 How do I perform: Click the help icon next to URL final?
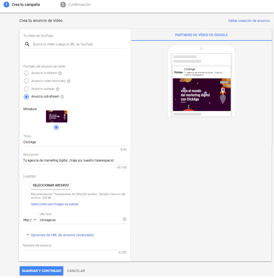125,219
